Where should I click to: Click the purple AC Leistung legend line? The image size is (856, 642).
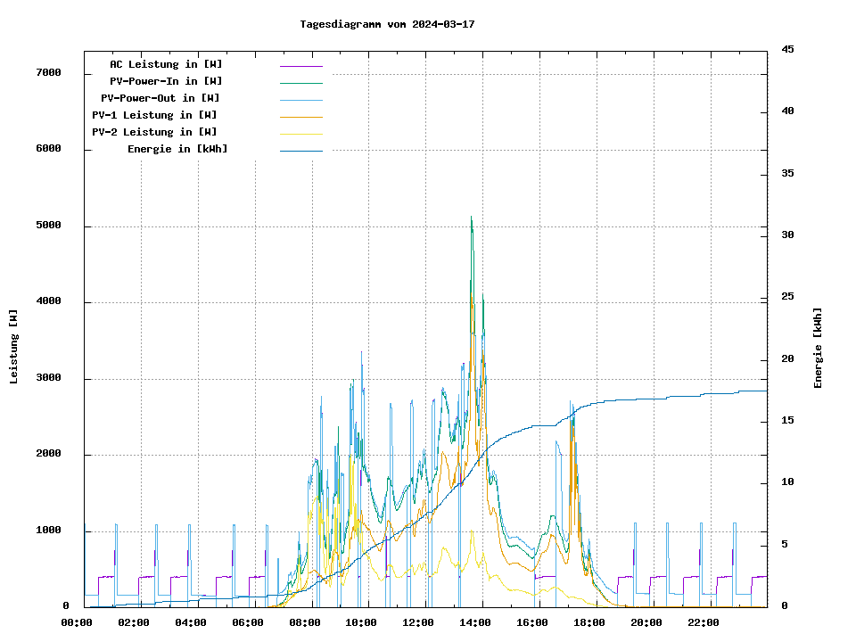click(x=300, y=66)
